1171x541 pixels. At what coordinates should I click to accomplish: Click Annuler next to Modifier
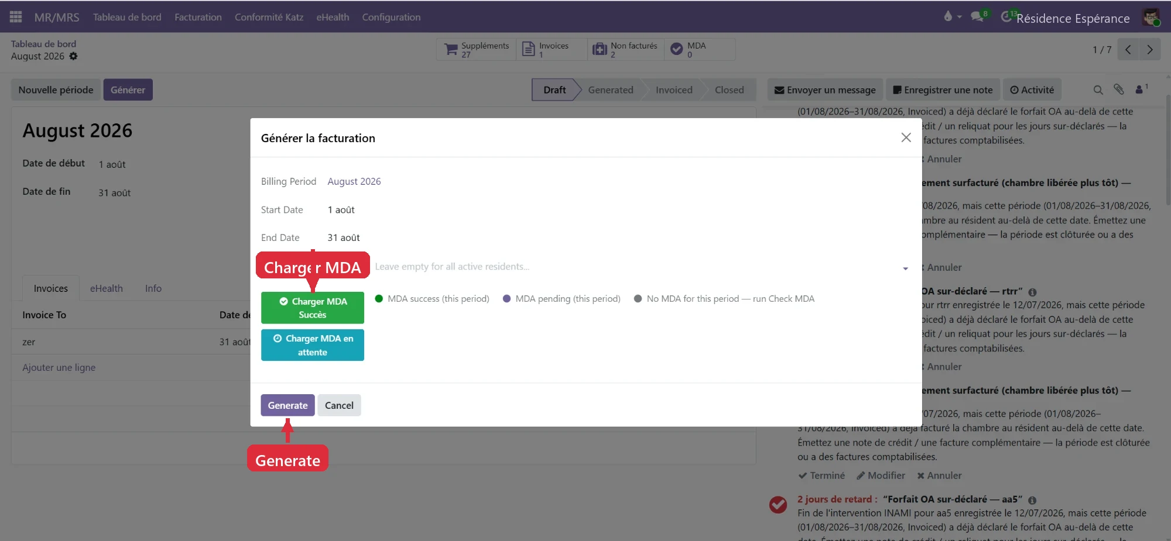coord(939,475)
